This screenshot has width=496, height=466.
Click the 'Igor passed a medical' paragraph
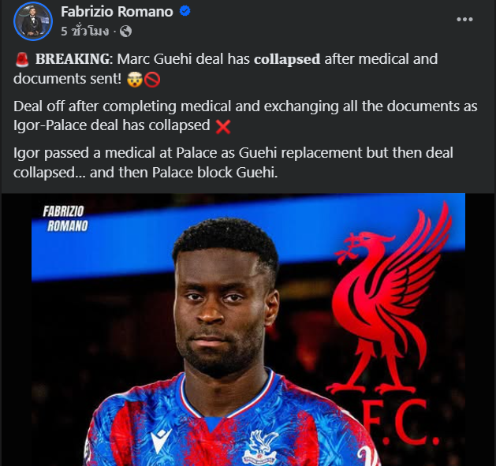(x=233, y=162)
